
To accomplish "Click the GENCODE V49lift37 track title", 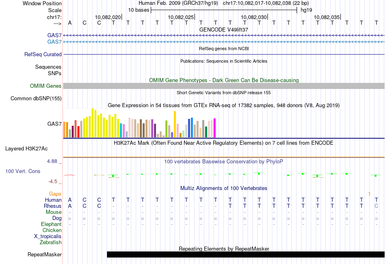I will point(224,30).
